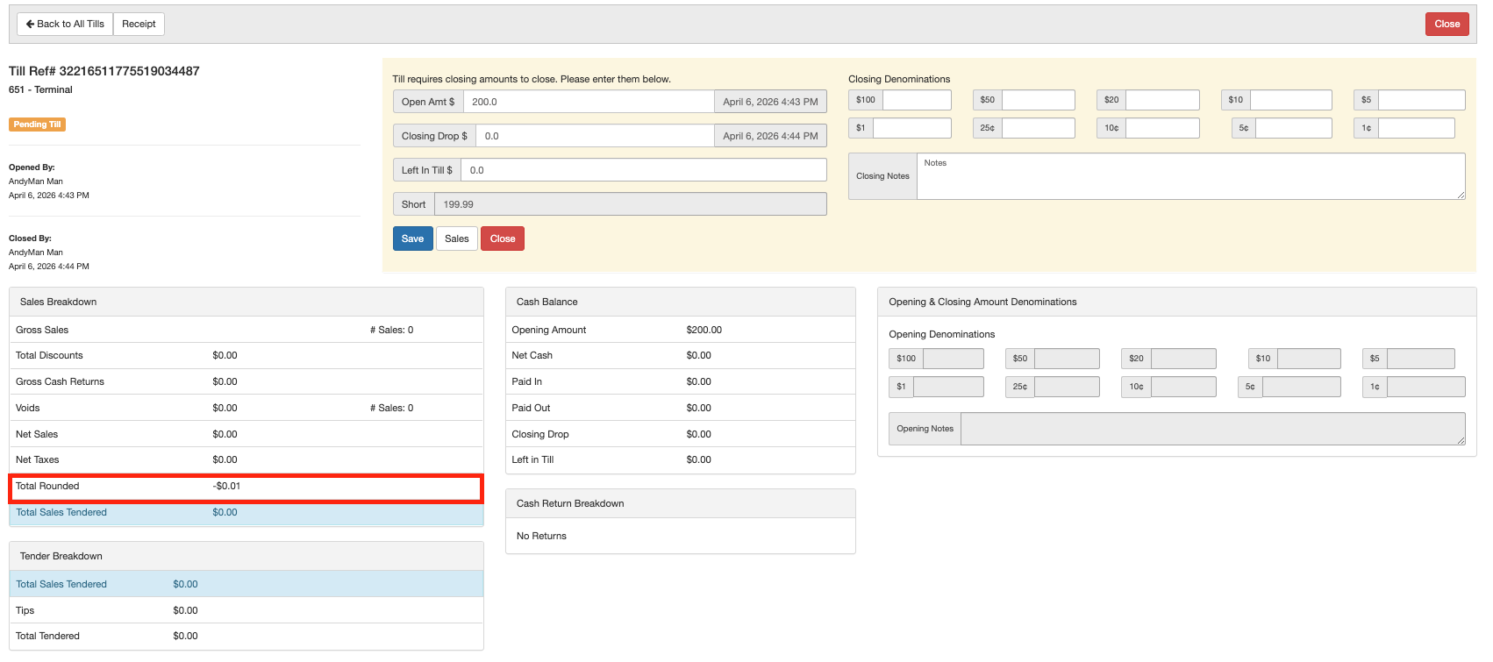The width and height of the screenshot is (1493, 662).
Task: Select the closing 10¢ denomination field
Action: tap(1162, 128)
